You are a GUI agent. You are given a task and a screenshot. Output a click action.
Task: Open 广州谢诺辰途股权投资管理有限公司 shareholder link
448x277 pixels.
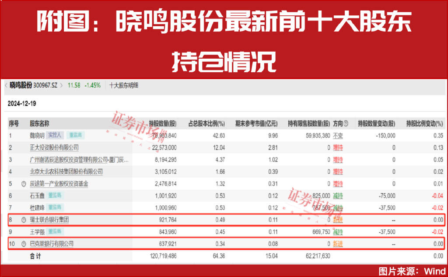point(79,160)
